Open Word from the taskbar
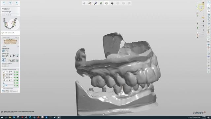The height and width of the screenshot is (119, 211). click(46, 117)
